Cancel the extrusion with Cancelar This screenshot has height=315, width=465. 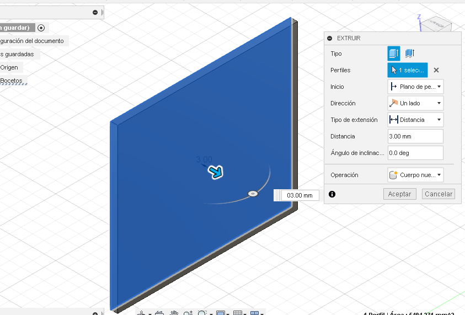[439, 194]
